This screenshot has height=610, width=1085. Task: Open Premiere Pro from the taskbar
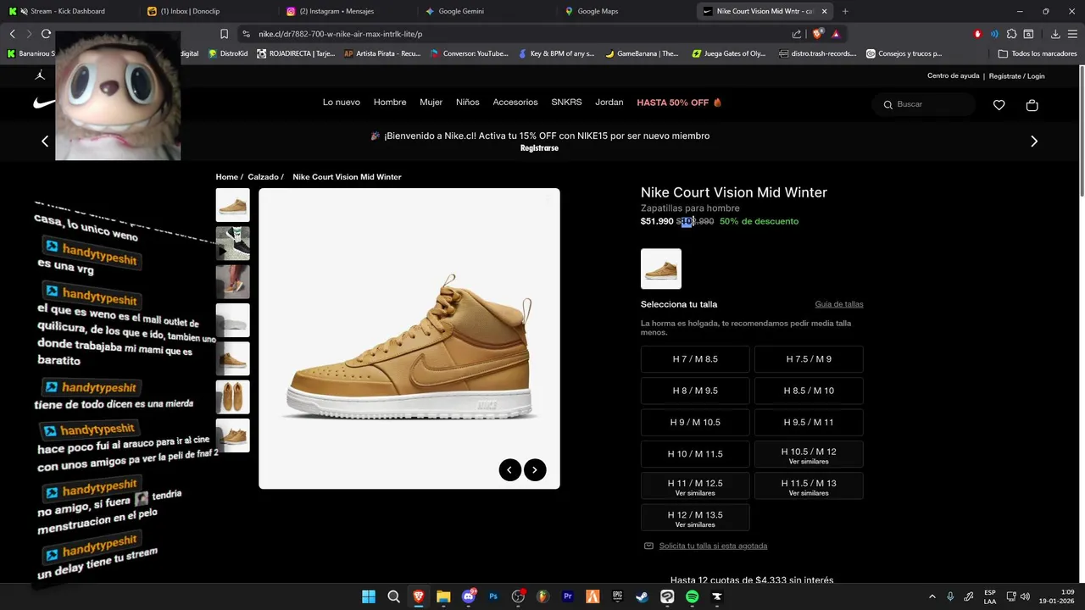568,596
